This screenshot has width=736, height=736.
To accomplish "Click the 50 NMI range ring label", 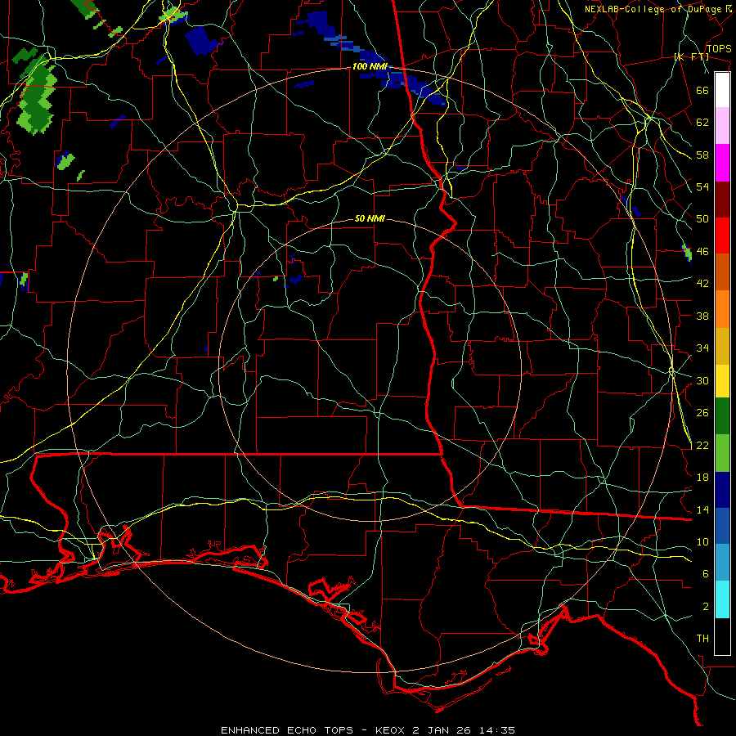I will [x=370, y=218].
